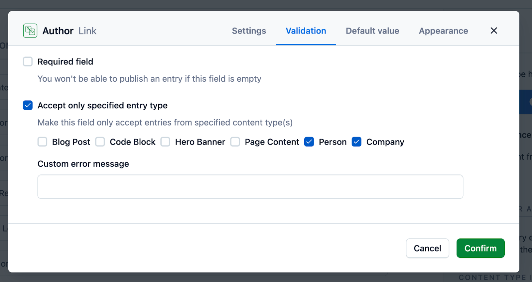
Task: Uncheck the Person checkbox
Action: coord(309,142)
